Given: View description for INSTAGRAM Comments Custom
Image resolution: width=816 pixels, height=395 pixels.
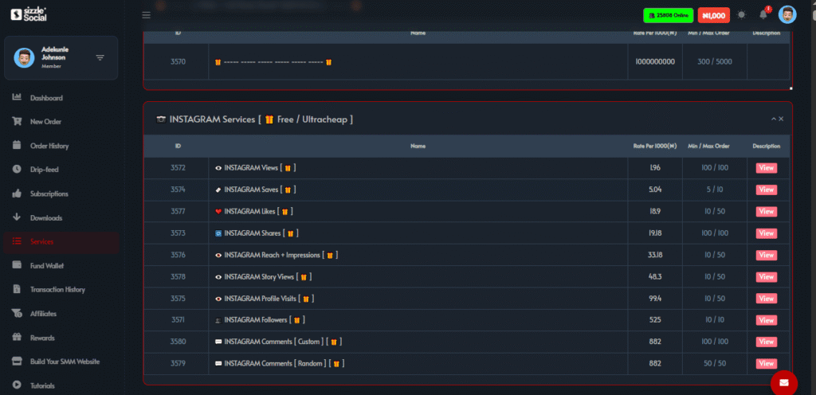Looking at the screenshot, I should click(766, 342).
